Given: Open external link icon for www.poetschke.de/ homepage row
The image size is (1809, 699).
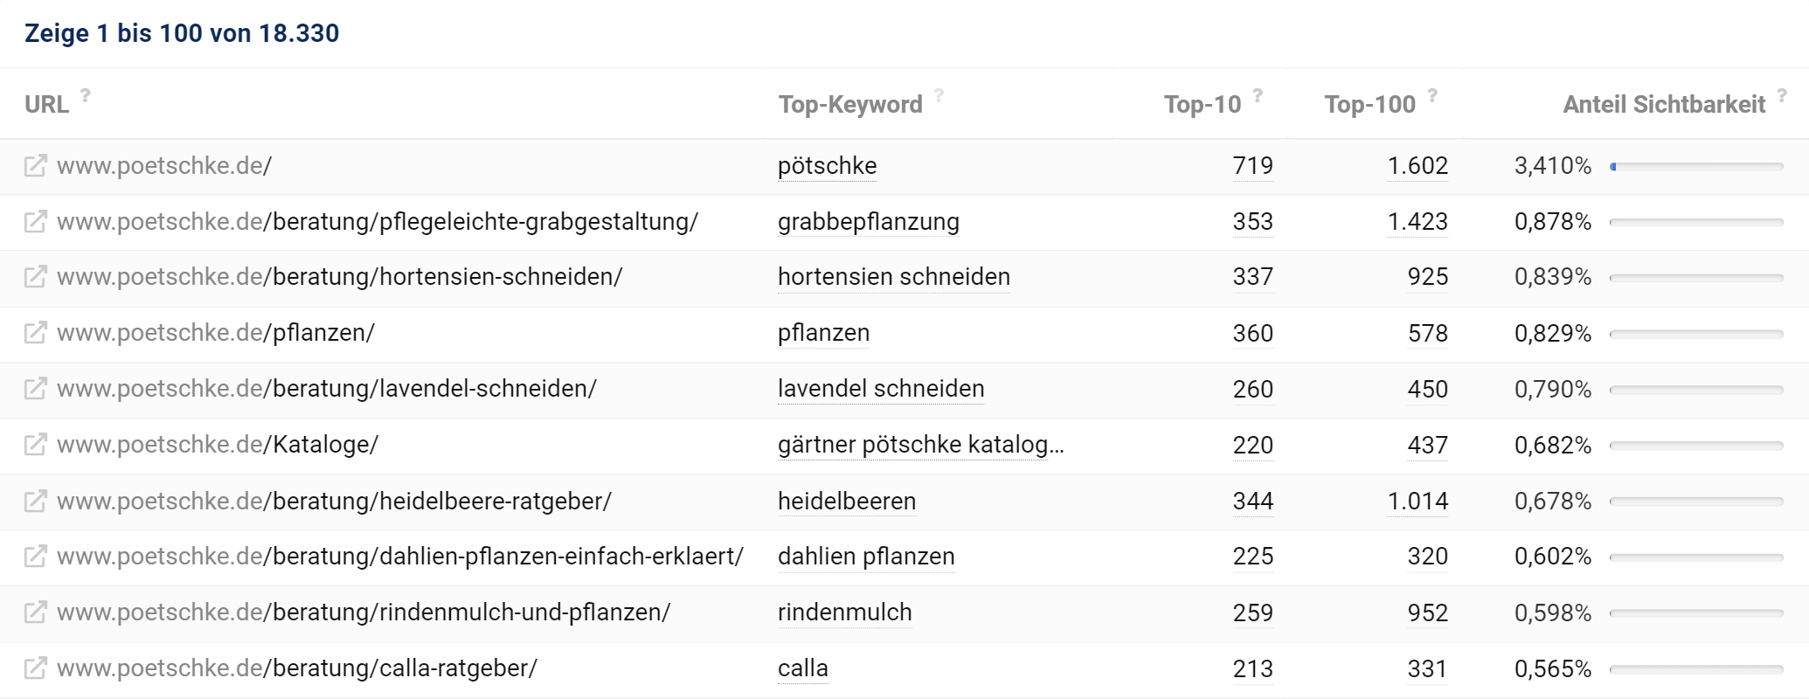Looking at the screenshot, I should [35, 166].
